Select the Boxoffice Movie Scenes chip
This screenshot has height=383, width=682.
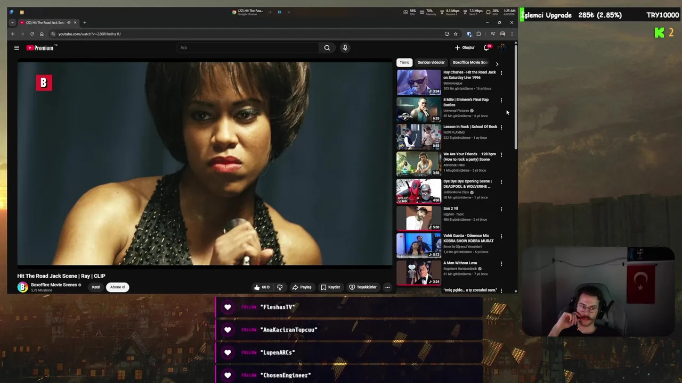[470, 62]
